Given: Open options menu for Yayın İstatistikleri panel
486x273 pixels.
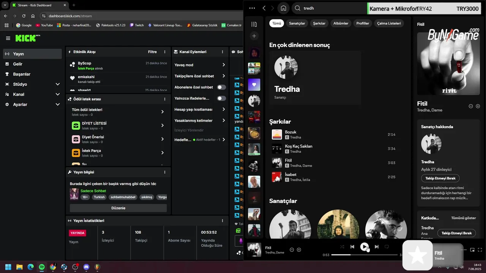Looking at the screenshot, I should point(222,221).
